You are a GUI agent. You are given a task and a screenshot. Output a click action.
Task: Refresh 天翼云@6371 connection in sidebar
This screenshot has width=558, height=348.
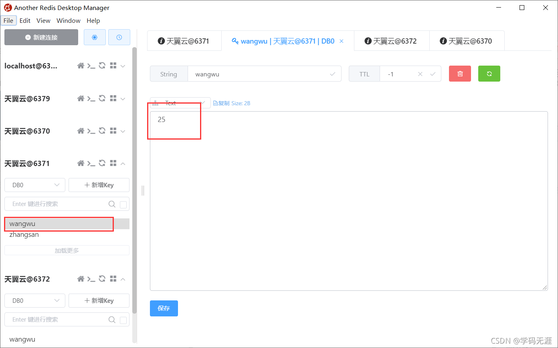(x=102, y=163)
